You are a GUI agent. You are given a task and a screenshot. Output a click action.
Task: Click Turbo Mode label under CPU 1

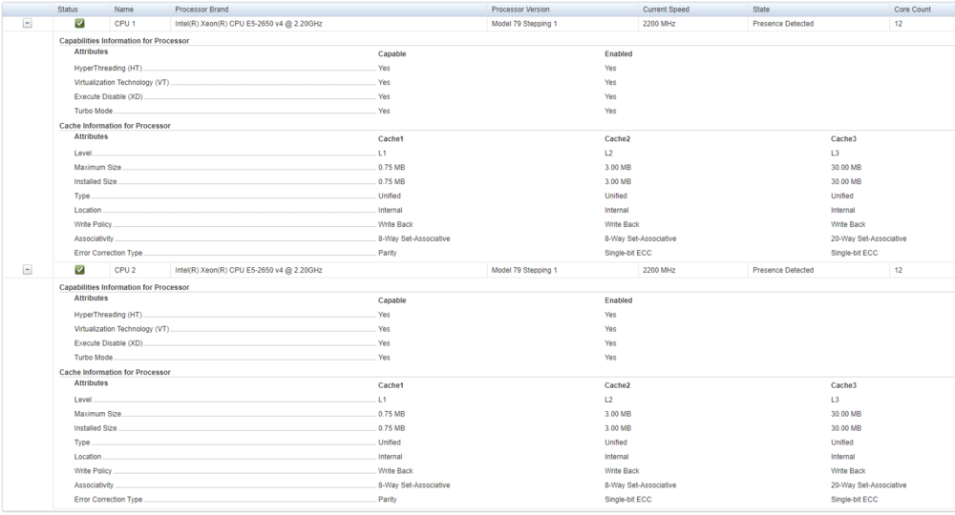tap(94, 111)
